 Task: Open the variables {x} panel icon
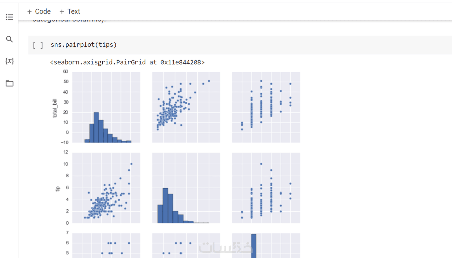(9, 61)
